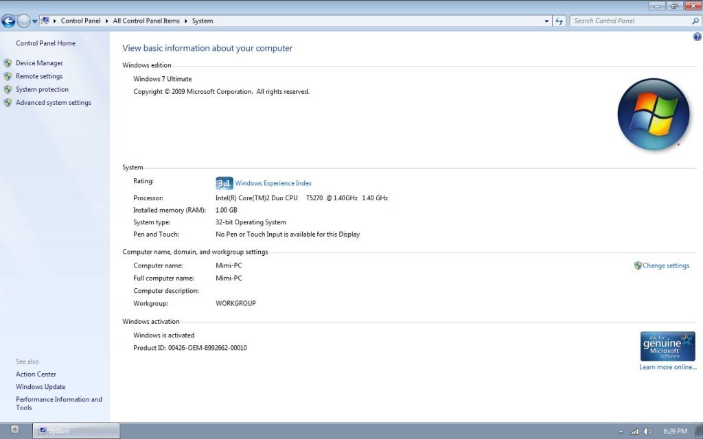Screen dimensions: 703x439
Task: Minimize the System window
Action: (x=658, y=5)
